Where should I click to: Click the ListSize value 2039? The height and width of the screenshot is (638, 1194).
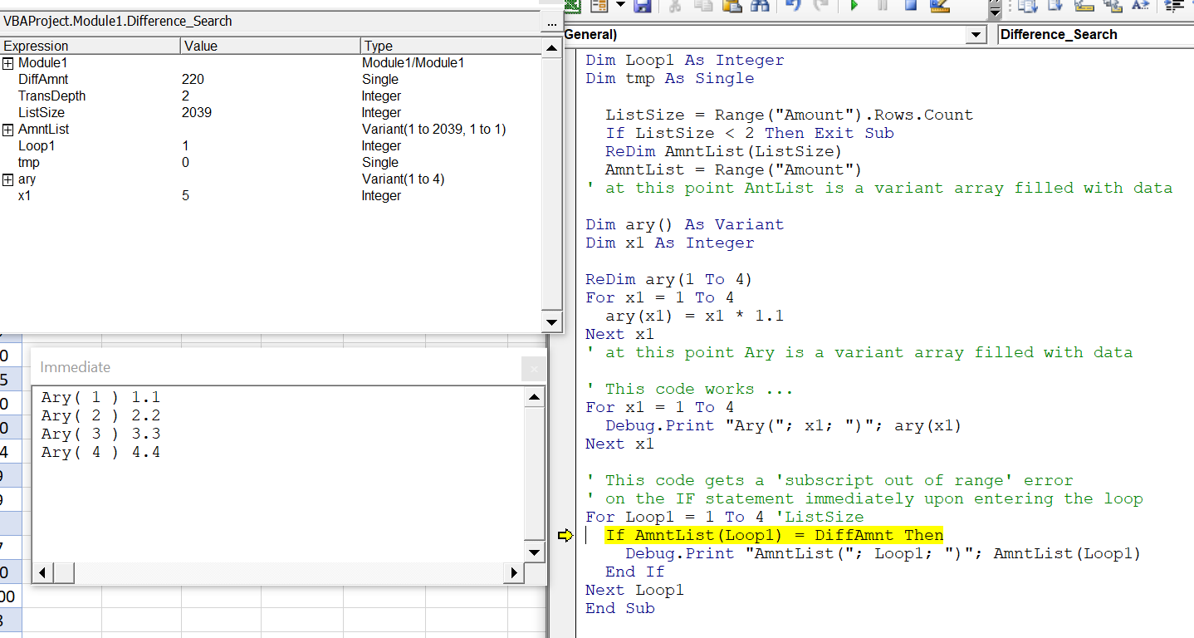point(197,113)
